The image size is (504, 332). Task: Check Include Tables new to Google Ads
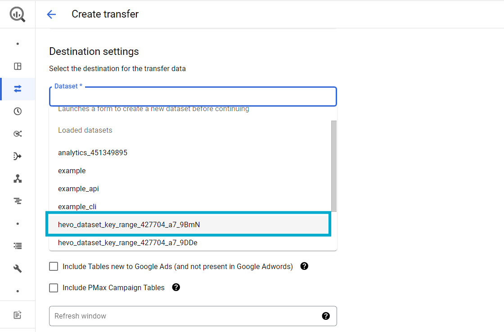click(x=54, y=266)
